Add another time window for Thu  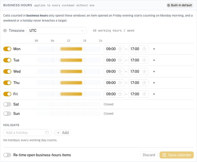[x=154, y=83]
